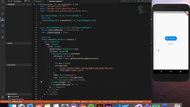Open the widget inspector icon in debug toolbar
This screenshot has width=190, height=107.
pos(150,1)
